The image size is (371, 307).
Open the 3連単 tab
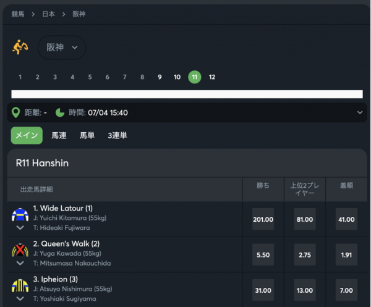[117, 135]
